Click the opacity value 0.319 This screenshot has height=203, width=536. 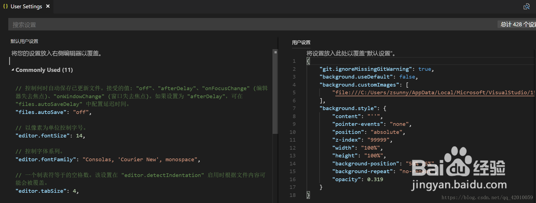coord(375,179)
